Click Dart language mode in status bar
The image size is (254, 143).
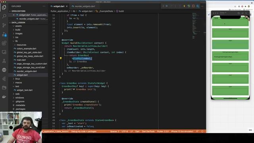137,131
